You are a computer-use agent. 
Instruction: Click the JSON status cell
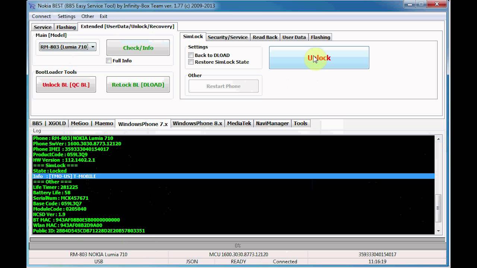[x=192, y=262]
